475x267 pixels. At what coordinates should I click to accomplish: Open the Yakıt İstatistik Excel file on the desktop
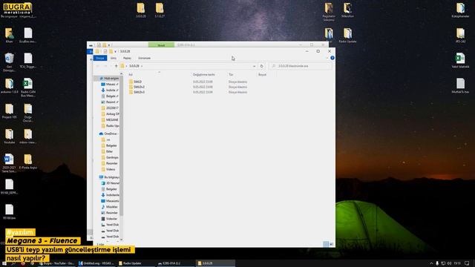460,60
